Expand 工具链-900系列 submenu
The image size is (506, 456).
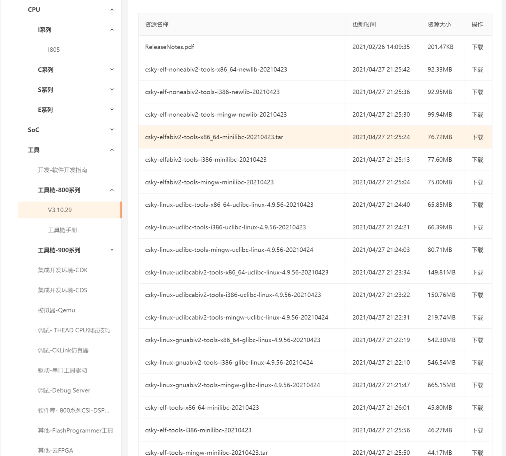coord(112,250)
